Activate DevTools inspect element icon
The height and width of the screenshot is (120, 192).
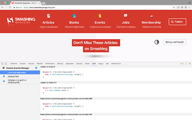tap(2, 64)
